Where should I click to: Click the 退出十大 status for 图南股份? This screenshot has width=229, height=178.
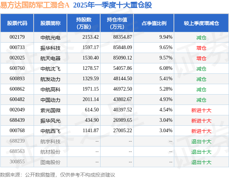201,162
